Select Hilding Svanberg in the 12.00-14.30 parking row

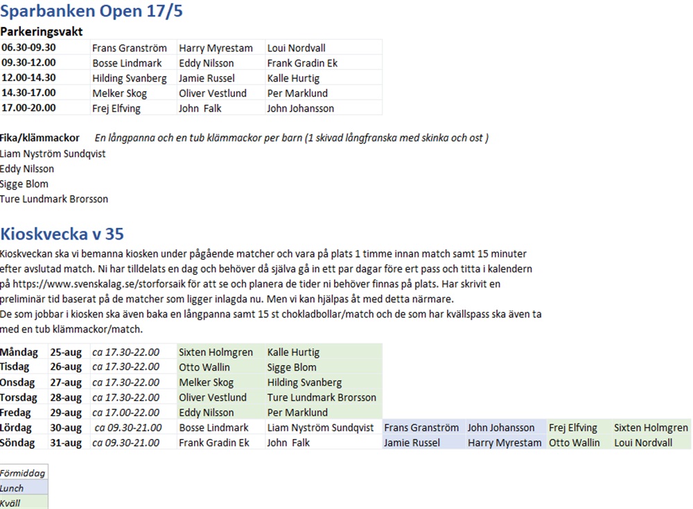coord(130,78)
